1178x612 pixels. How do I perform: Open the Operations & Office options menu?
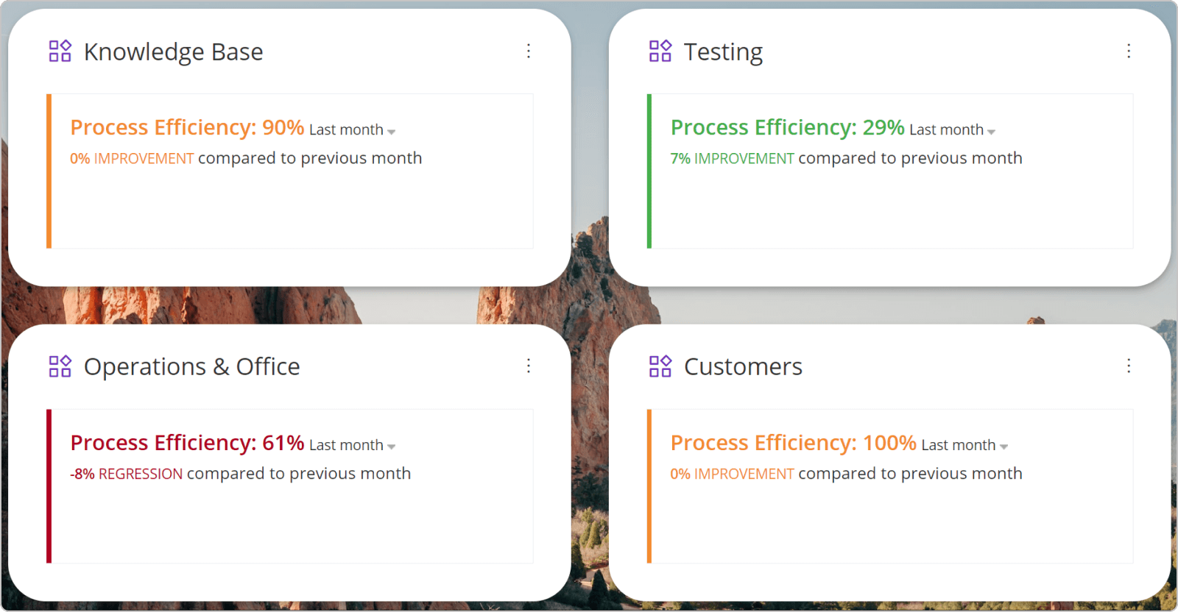pyautogui.click(x=529, y=366)
